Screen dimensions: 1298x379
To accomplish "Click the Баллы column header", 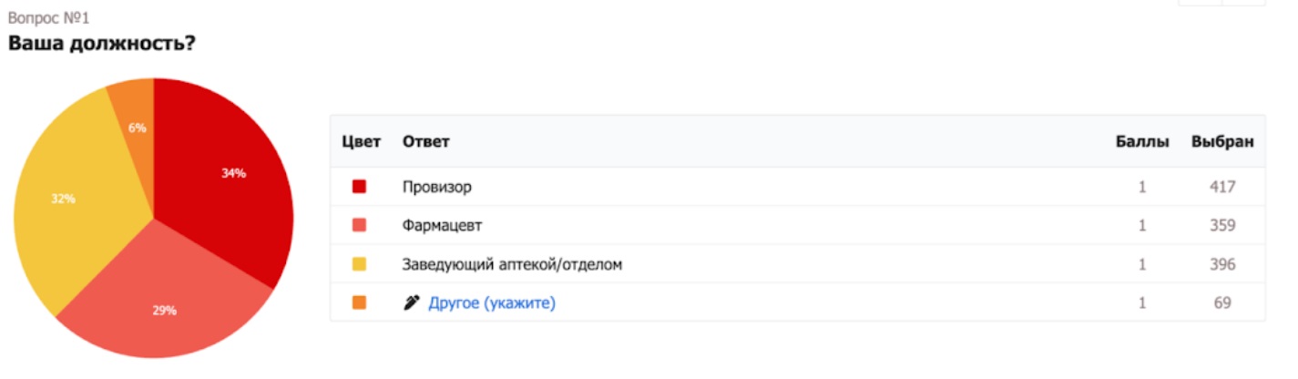I will [1142, 141].
